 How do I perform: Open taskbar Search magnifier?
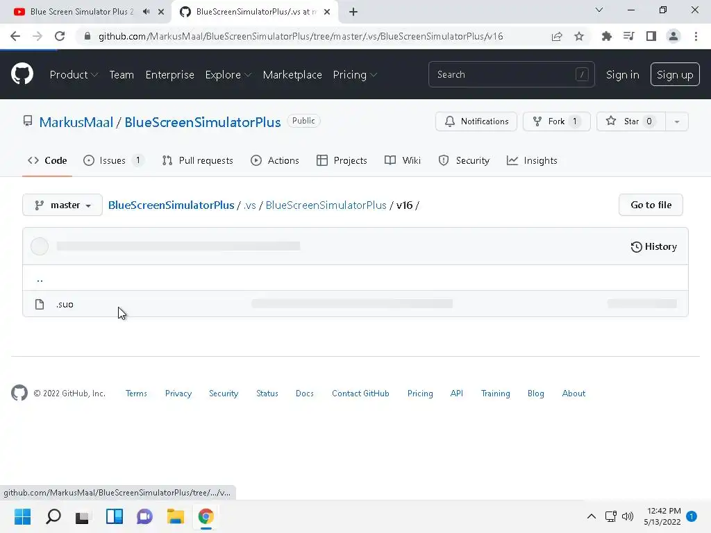tap(53, 516)
